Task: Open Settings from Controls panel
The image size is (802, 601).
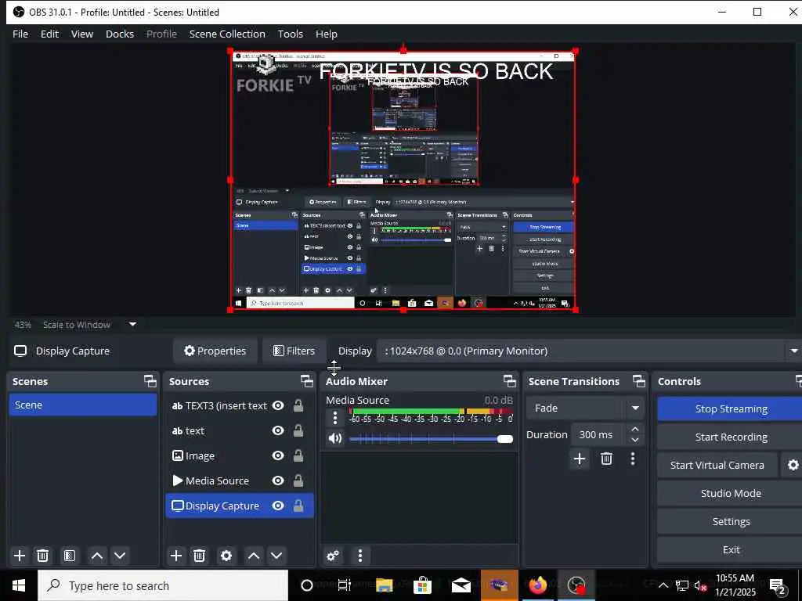Action: tap(731, 521)
